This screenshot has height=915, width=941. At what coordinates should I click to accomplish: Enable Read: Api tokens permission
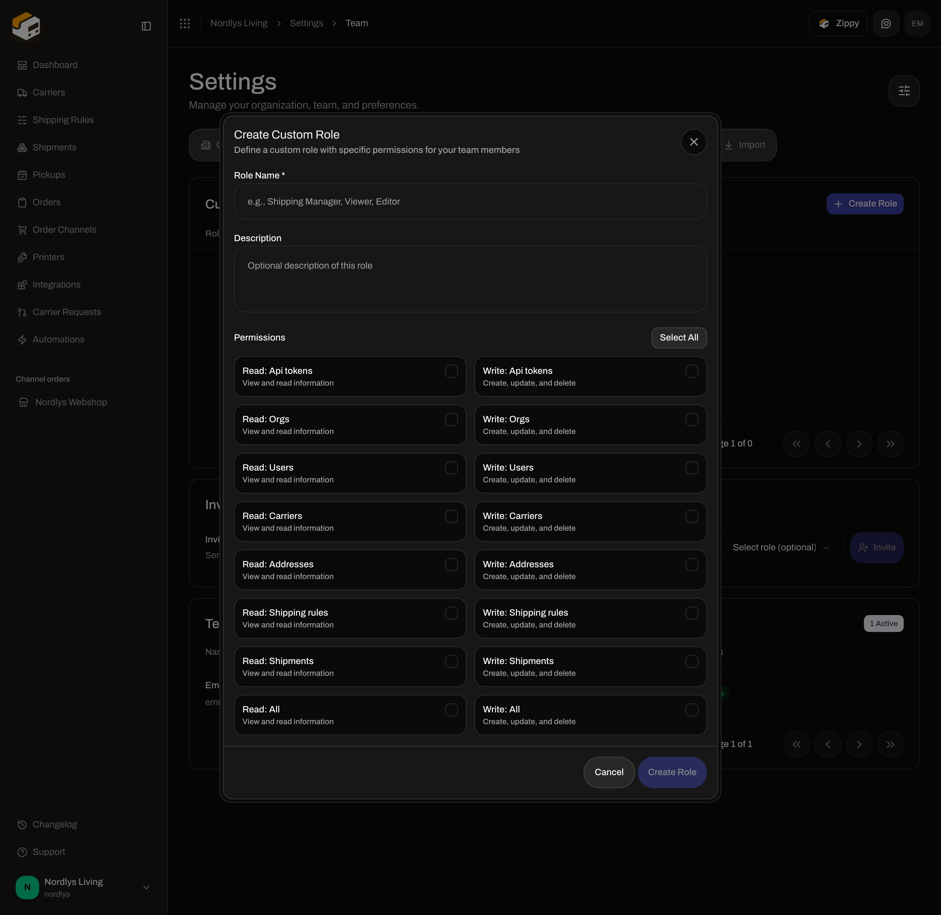point(451,371)
